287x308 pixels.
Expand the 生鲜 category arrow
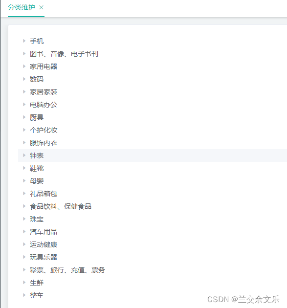tap(24, 283)
